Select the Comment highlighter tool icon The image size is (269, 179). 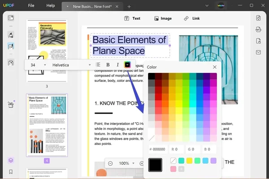pos(11,35)
